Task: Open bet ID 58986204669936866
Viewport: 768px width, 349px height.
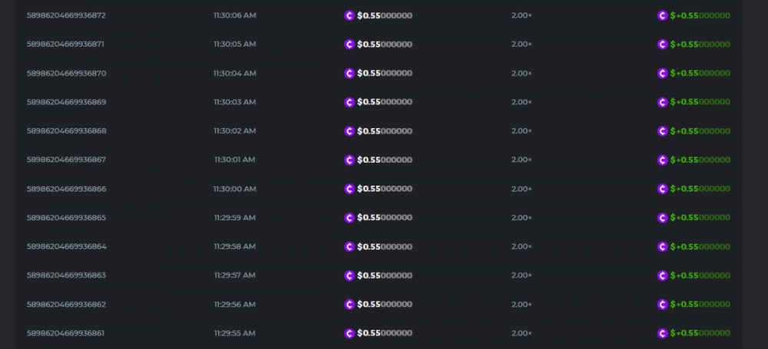Action: point(66,189)
